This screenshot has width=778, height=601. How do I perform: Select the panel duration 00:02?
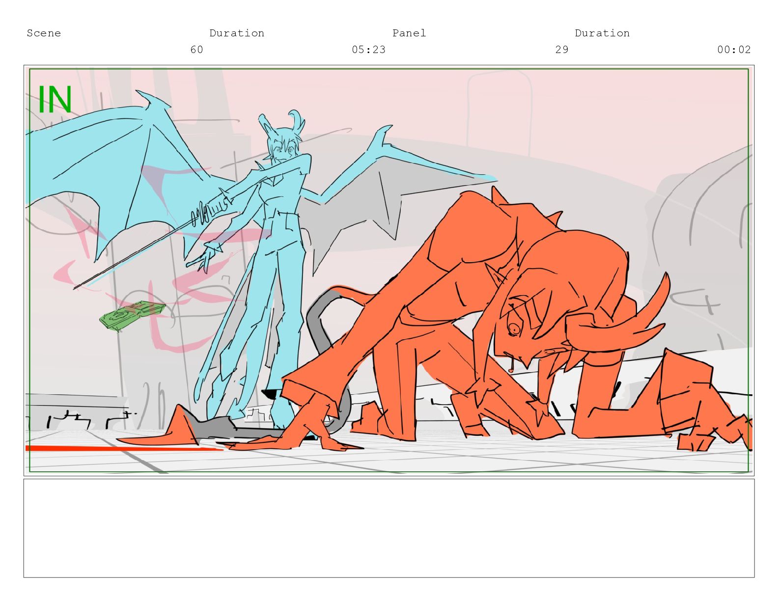[x=734, y=50]
